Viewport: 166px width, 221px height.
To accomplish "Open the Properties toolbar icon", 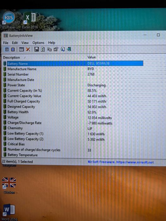I will pos(56,49).
